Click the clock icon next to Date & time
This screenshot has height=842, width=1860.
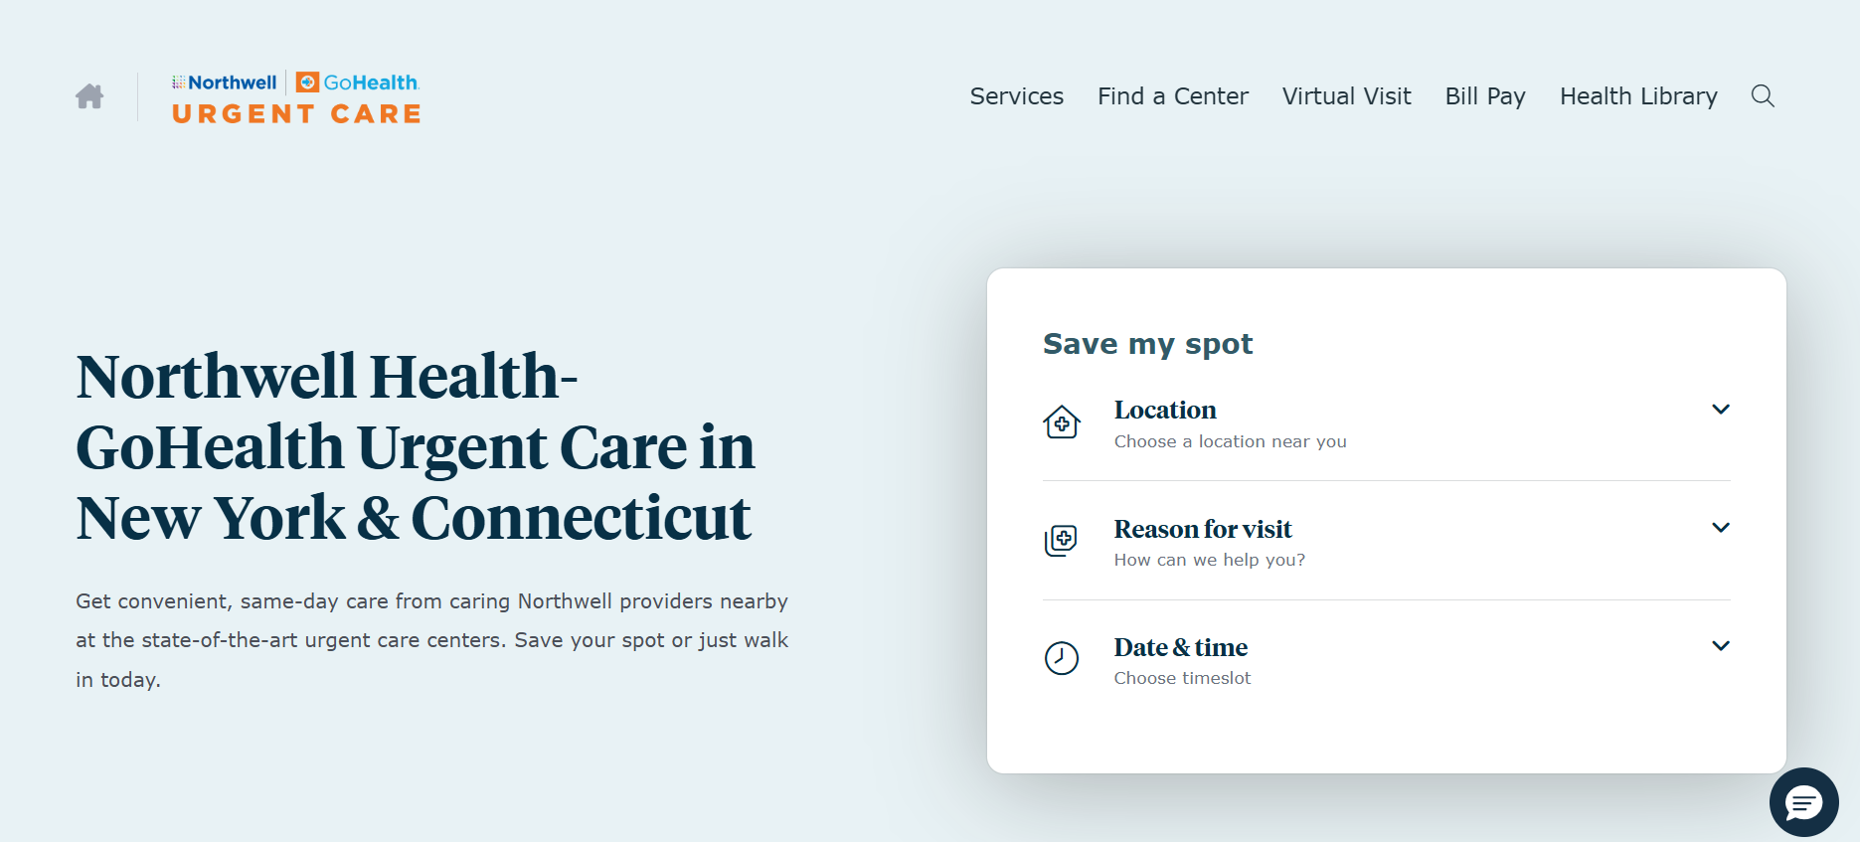(x=1061, y=658)
